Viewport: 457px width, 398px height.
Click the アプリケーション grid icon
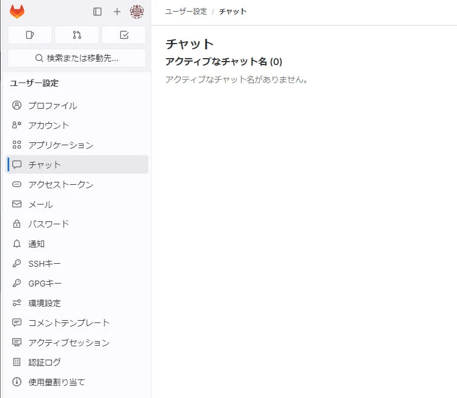click(x=17, y=145)
